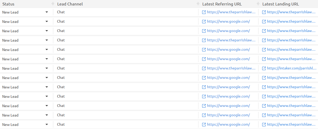Click external-link icon beside the intaker.com URL

coord(264,68)
